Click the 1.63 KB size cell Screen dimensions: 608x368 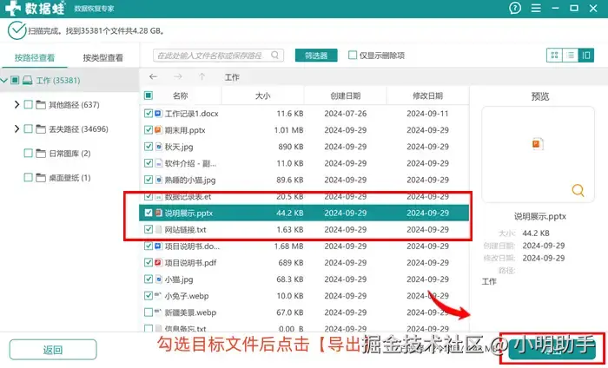(x=290, y=230)
